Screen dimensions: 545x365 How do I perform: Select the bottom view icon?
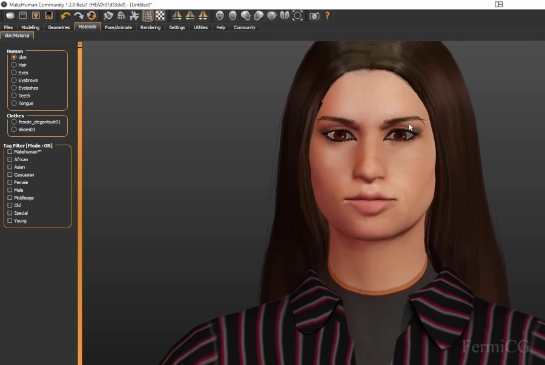coord(285,16)
